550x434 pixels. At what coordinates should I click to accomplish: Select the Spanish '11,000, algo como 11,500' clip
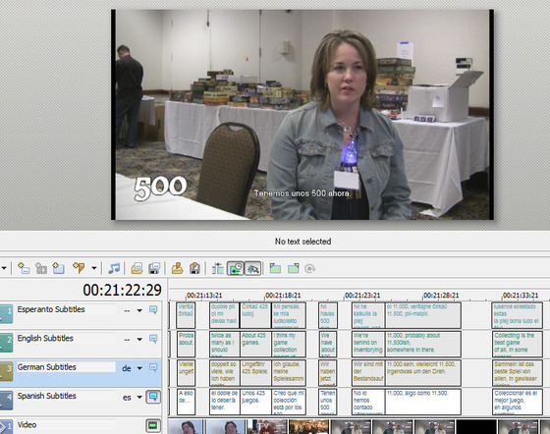pos(423,402)
